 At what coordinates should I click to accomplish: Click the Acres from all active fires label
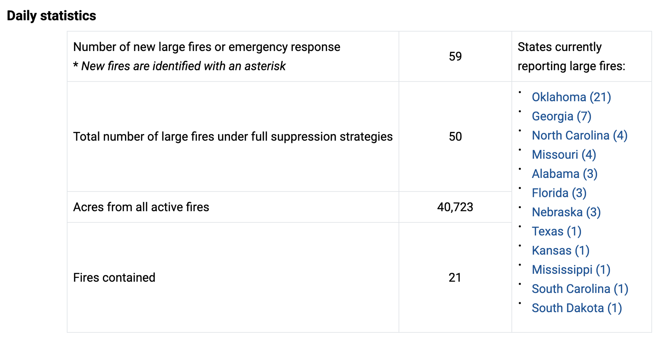(141, 207)
